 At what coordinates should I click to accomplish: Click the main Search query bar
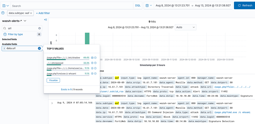pyautogui.click(x=72, y=6)
